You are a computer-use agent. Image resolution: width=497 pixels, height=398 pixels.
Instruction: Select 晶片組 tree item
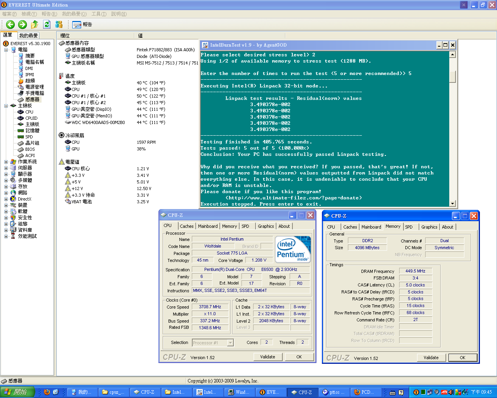[x=32, y=143]
